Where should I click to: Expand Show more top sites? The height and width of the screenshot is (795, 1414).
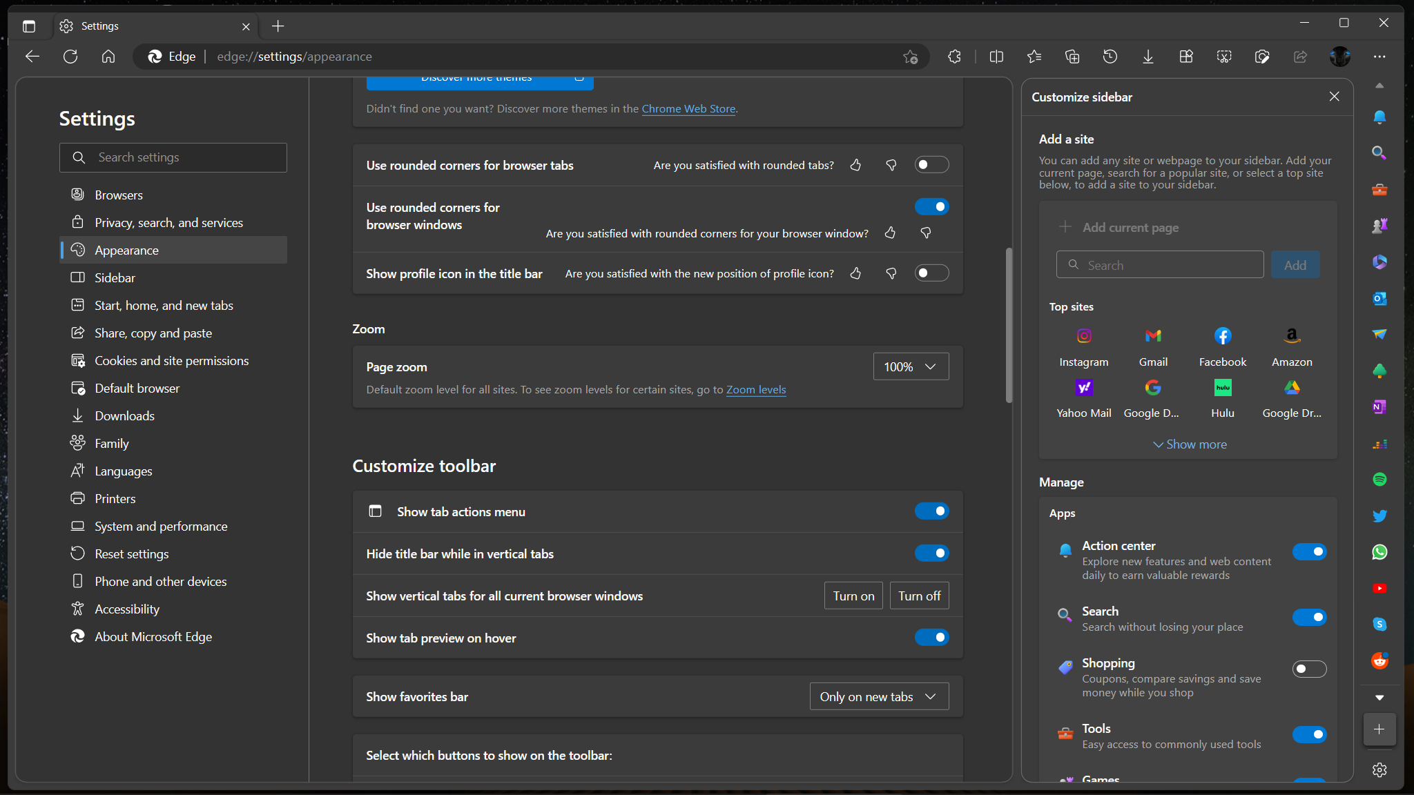(x=1190, y=444)
